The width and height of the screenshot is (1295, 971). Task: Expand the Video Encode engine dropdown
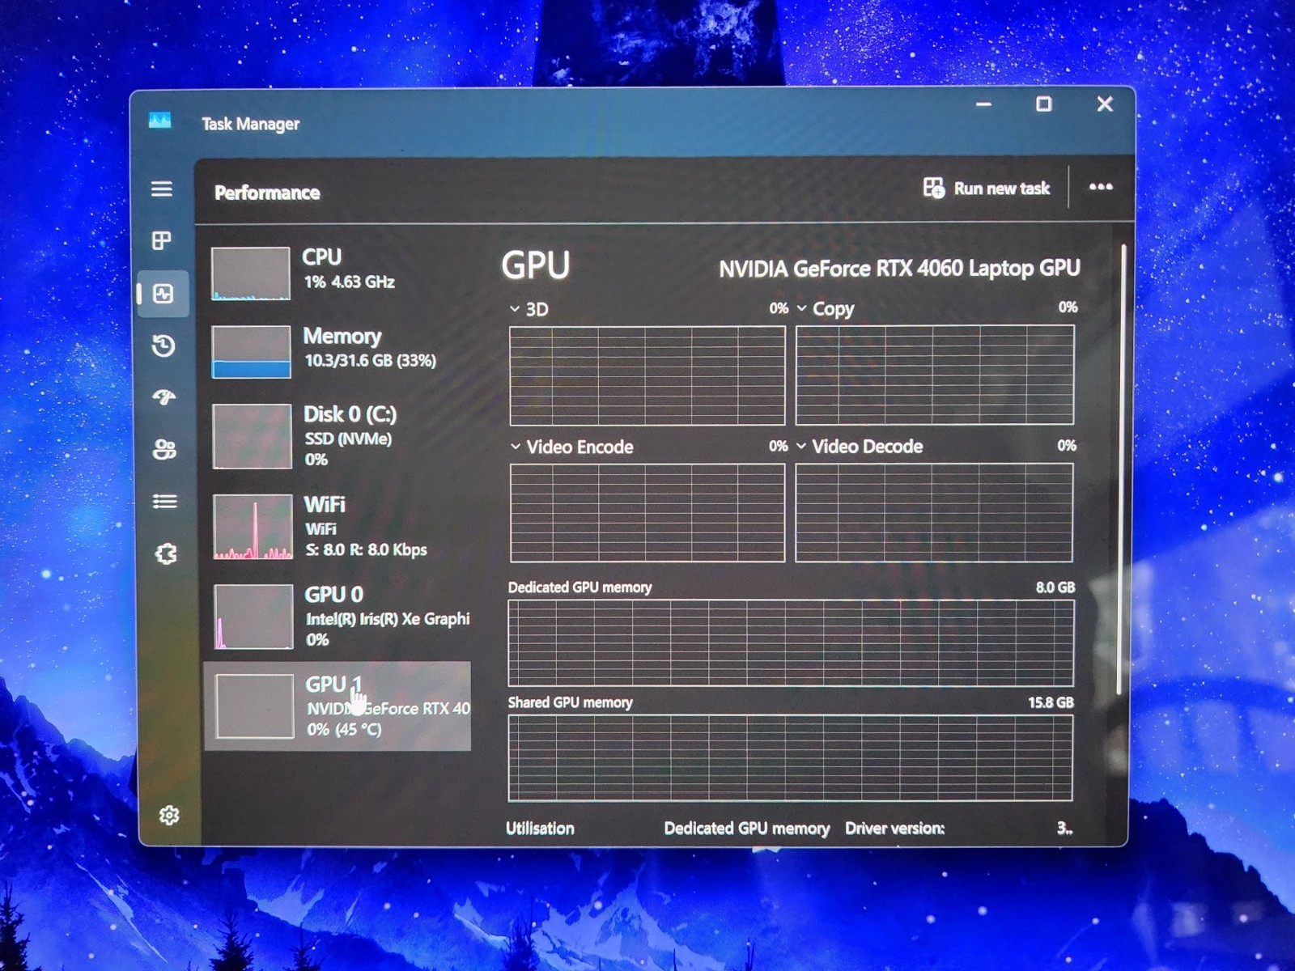(x=516, y=446)
